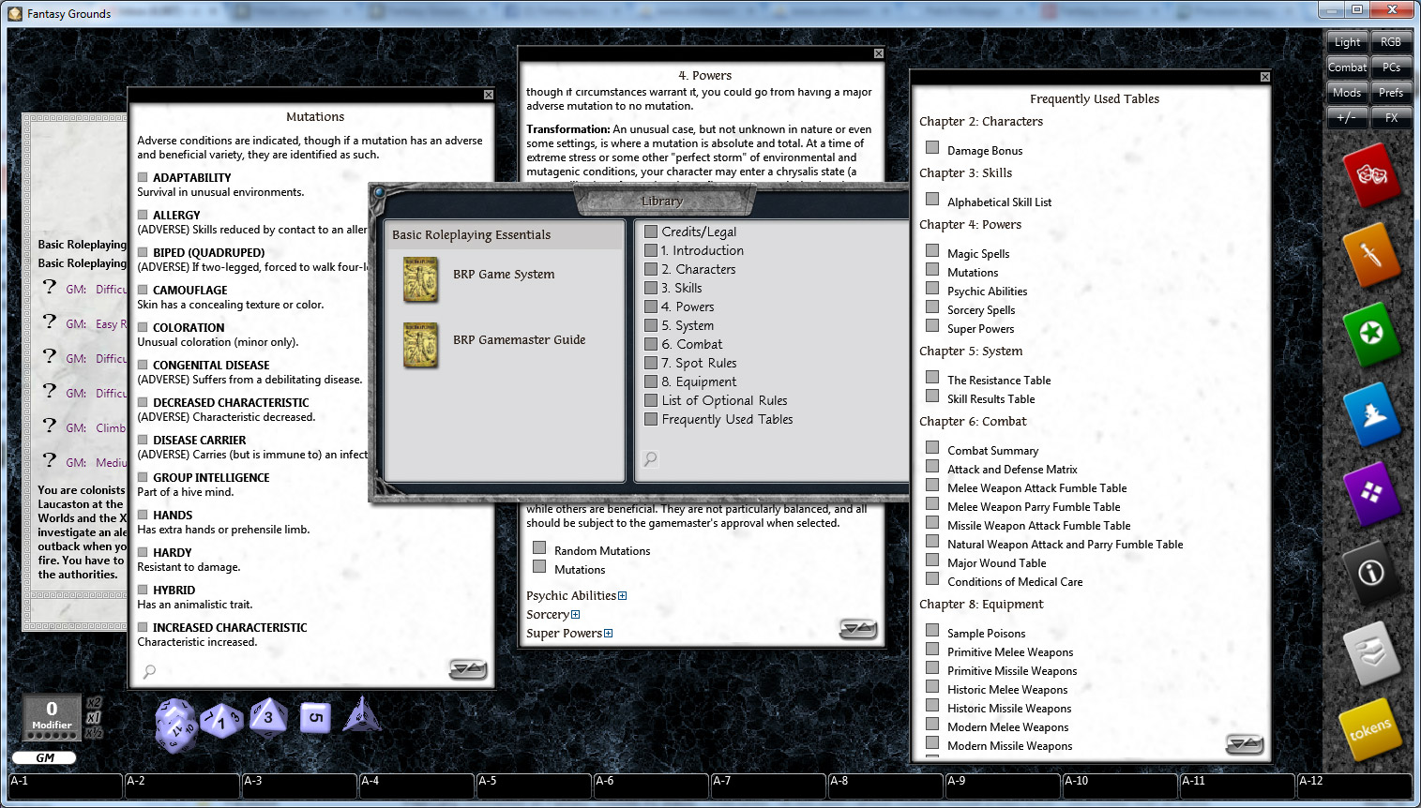Expand the Super Powers section
The image size is (1421, 808).
[610, 633]
